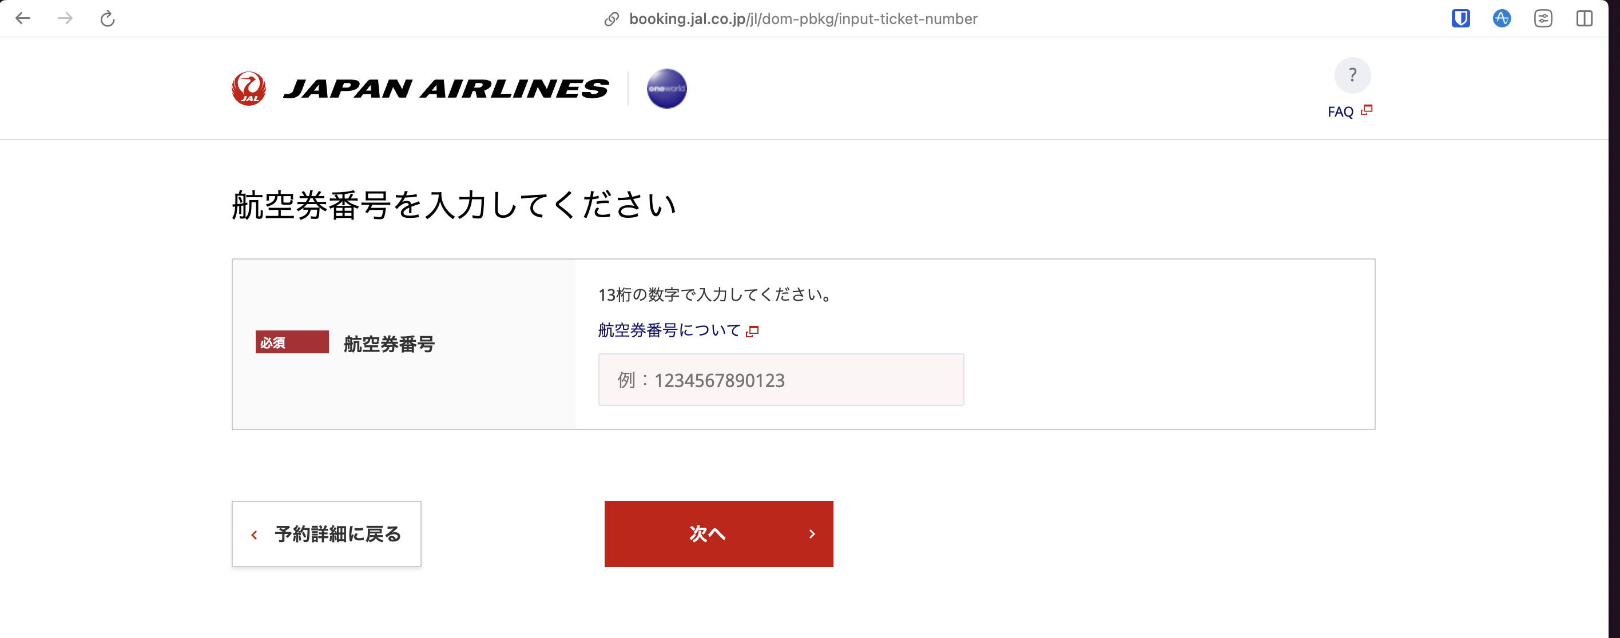
Task: Click the link icon beside the URL
Action: point(612,19)
